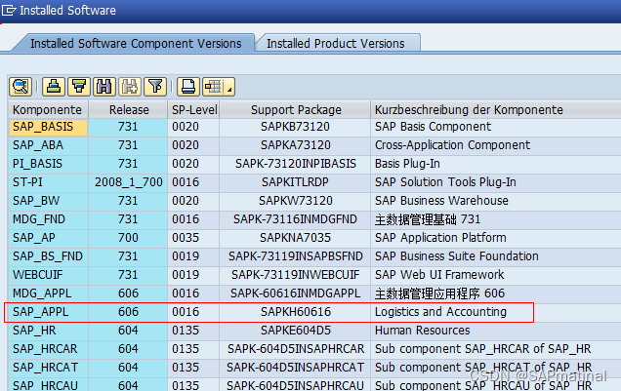The width and height of the screenshot is (621, 391).
Task: Click support package SAPKB73120
Action: pyautogui.click(x=295, y=127)
